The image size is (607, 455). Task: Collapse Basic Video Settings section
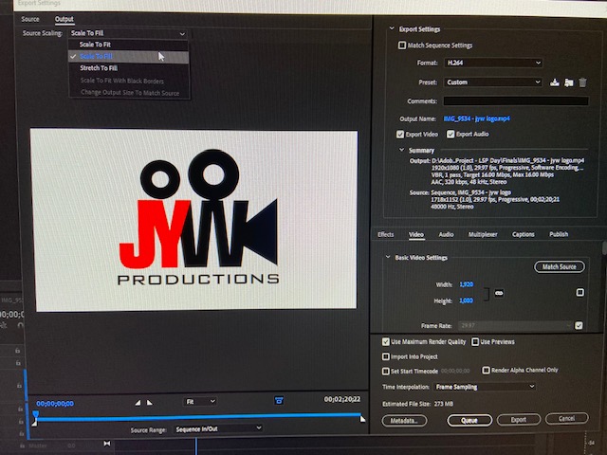[388, 257]
